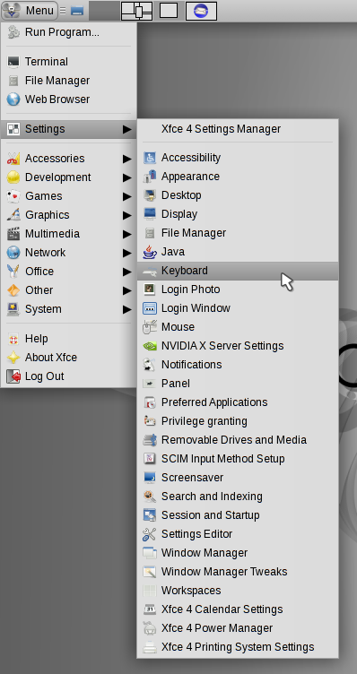The height and width of the screenshot is (674, 357).
Task: Open Xfce 4 Settings Manager
Action: 238,129
